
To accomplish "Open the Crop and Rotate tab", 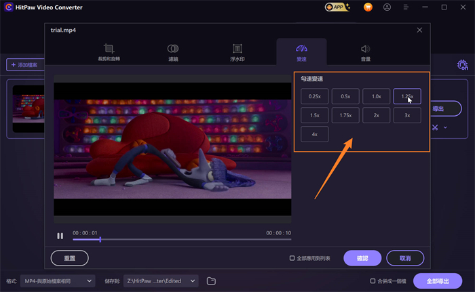I will click(x=109, y=52).
